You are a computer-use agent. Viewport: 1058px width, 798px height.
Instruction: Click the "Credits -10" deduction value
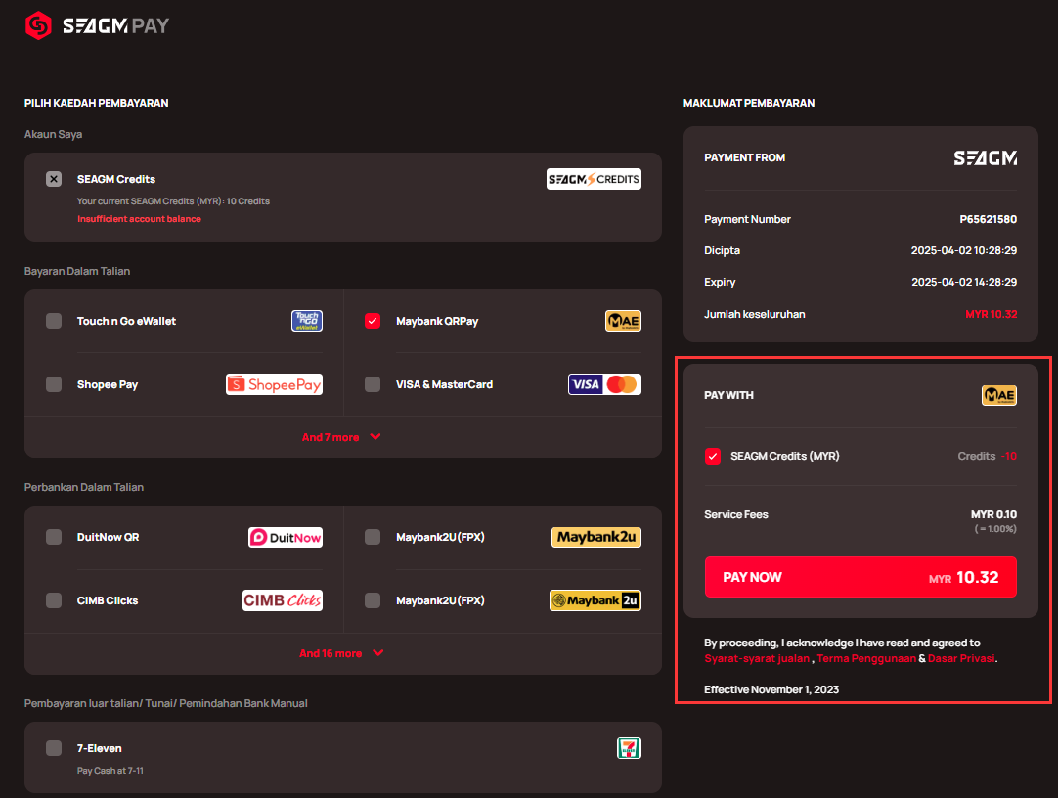(x=988, y=456)
